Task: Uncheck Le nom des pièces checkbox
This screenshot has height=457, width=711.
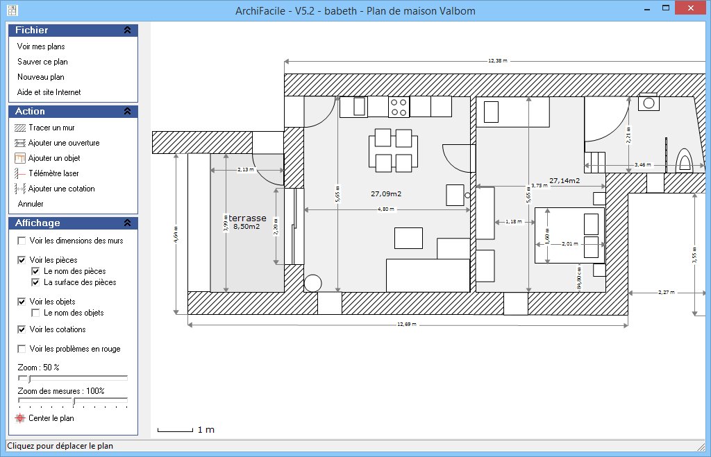Action: [35, 271]
